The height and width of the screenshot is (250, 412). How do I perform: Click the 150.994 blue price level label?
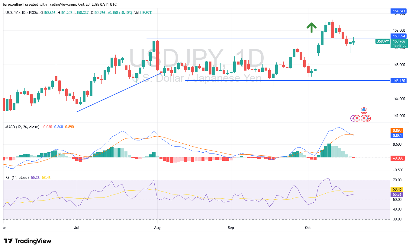coord(399,36)
